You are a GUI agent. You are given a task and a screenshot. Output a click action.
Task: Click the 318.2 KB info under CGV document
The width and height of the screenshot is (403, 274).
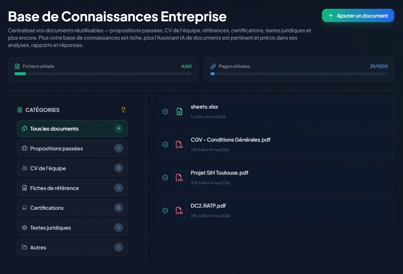[210, 150]
